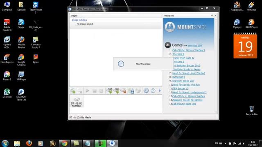Click the Unmount stop button in toolbar
The height and width of the screenshot is (147, 262).
coord(95,91)
